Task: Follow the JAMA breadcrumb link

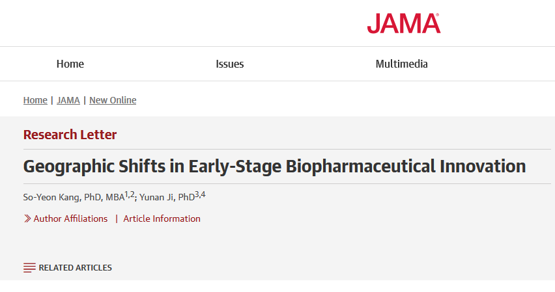Action: tap(68, 100)
